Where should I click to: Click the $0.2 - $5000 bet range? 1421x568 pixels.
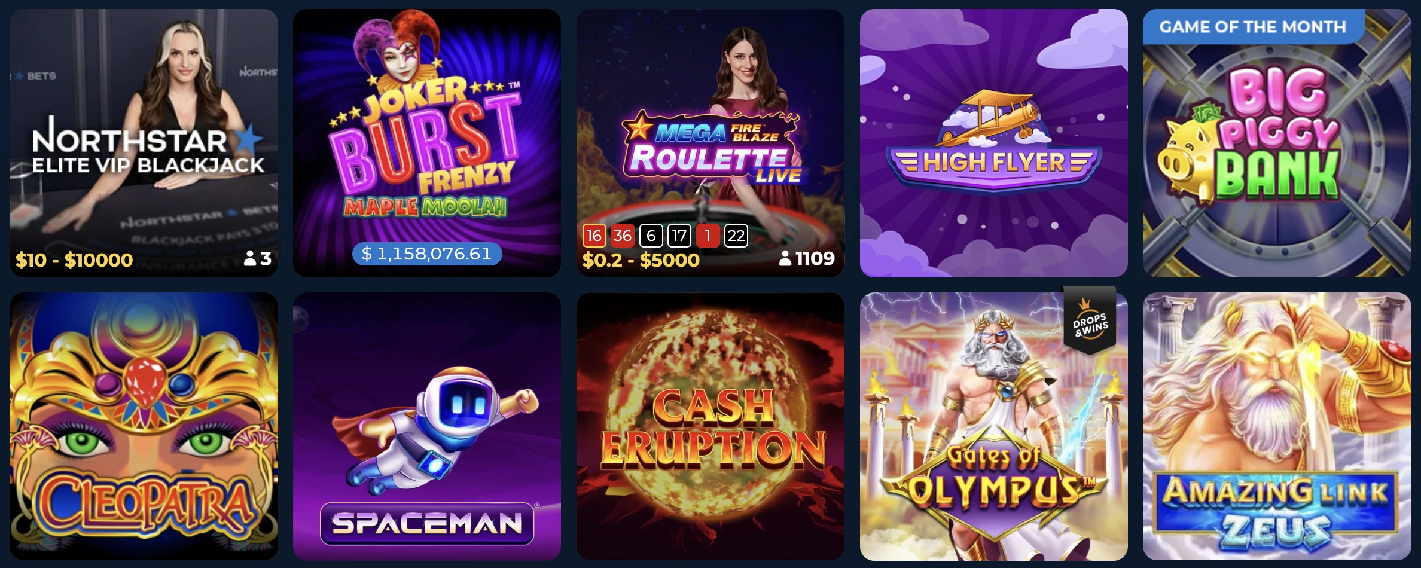[x=641, y=260]
